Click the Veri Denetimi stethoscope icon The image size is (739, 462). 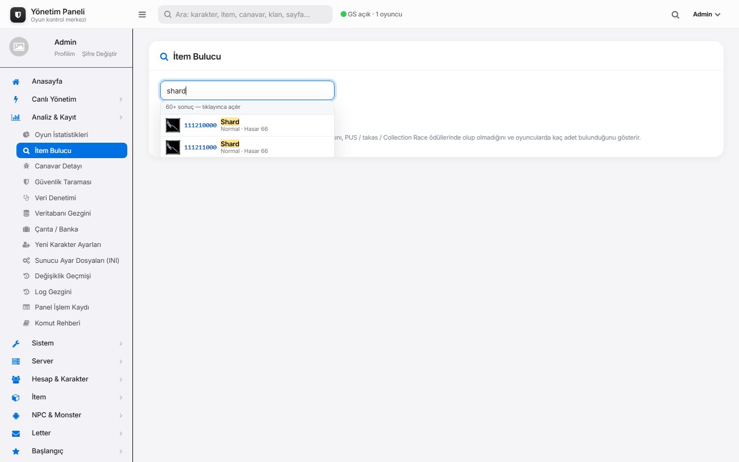tap(26, 198)
